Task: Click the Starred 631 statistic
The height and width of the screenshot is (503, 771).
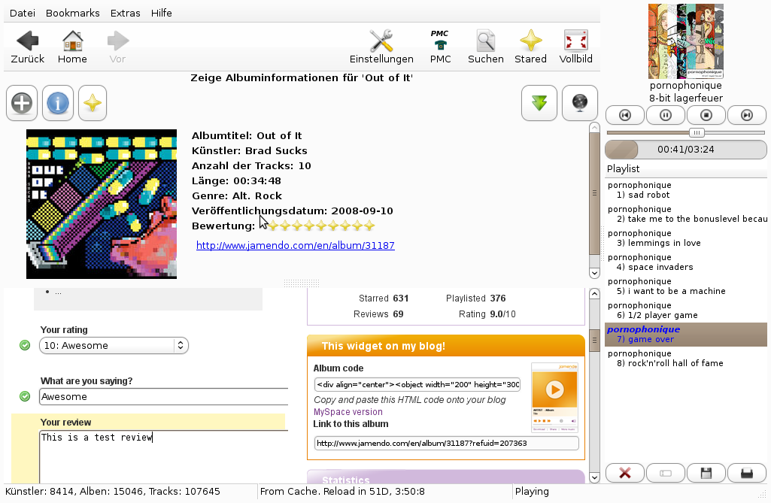Action: (384, 298)
